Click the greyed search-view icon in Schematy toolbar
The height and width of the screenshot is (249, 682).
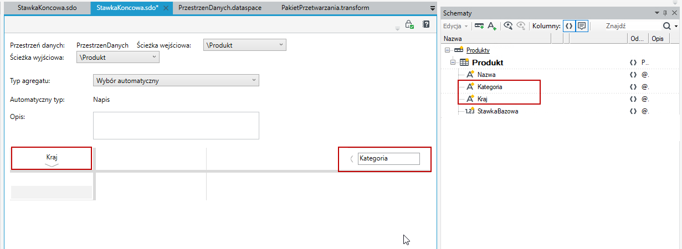(x=521, y=26)
